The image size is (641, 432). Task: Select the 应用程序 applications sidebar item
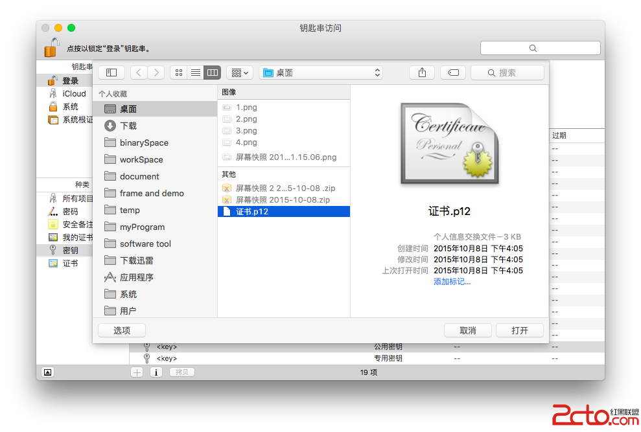[136, 277]
